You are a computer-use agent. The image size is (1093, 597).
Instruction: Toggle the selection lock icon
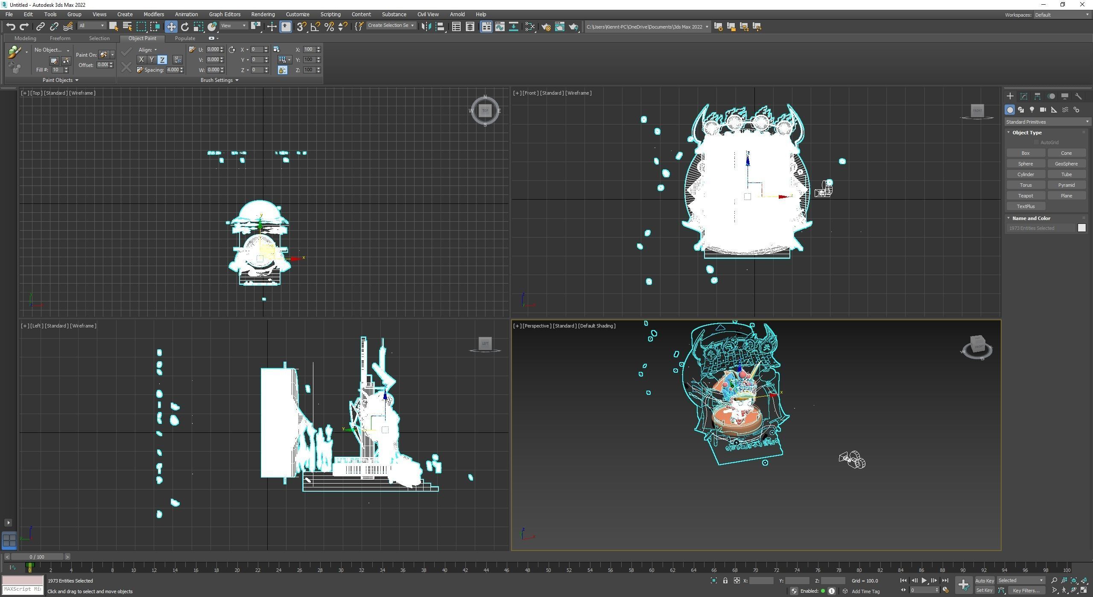tap(725, 581)
